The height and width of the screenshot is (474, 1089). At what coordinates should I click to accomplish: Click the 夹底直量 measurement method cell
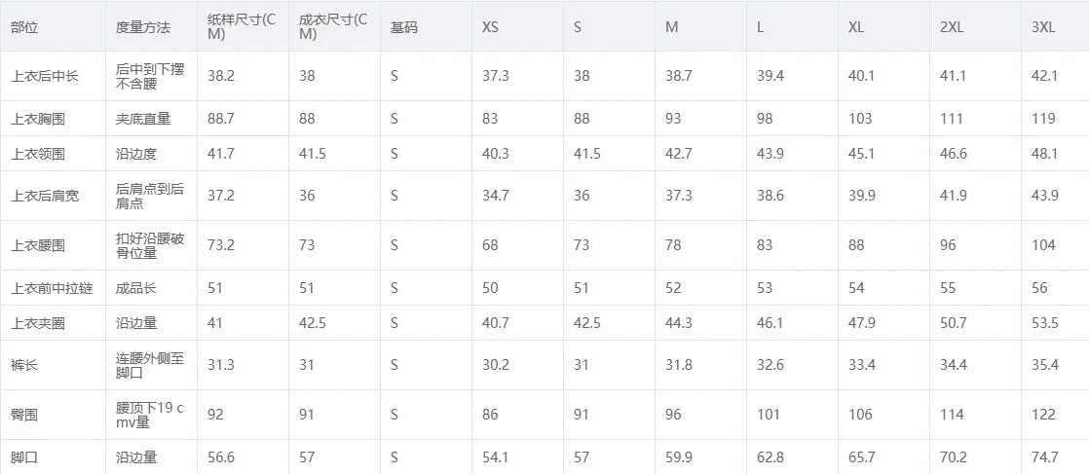point(142,119)
